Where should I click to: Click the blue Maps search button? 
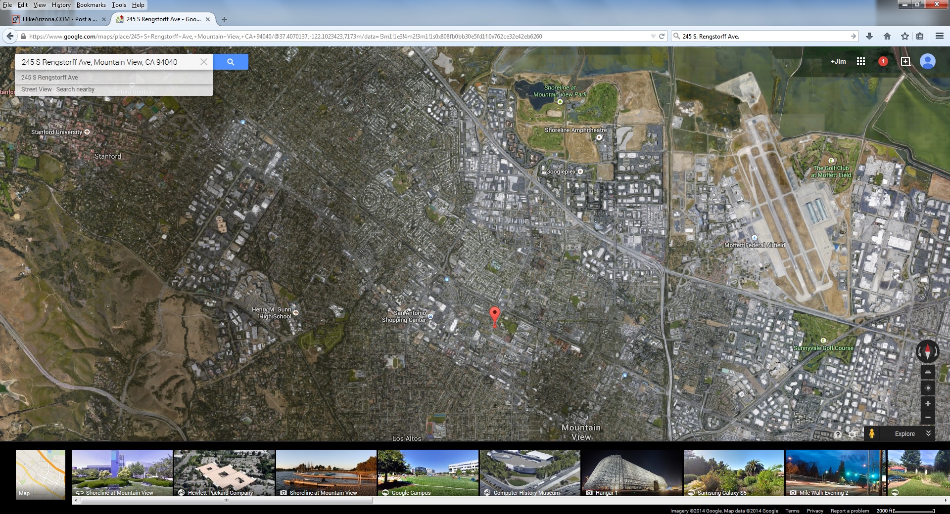click(x=231, y=62)
